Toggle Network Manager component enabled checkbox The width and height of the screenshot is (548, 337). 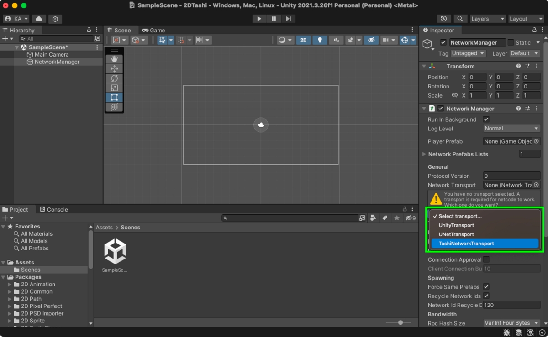(x=441, y=109)
